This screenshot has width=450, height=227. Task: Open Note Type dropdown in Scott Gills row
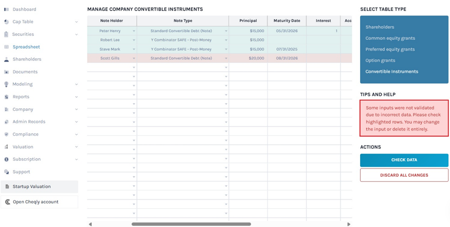(226, 59)
